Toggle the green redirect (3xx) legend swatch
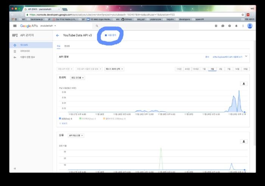 [80, 118]
